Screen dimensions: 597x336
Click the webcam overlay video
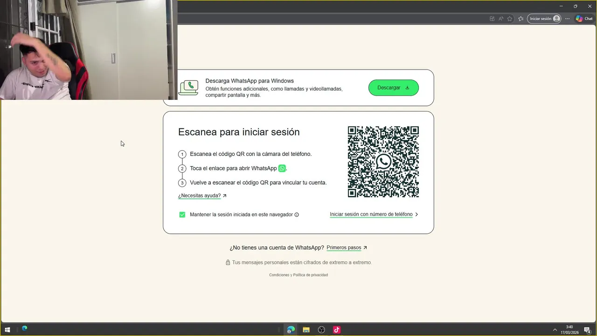(x=89, y=50)
